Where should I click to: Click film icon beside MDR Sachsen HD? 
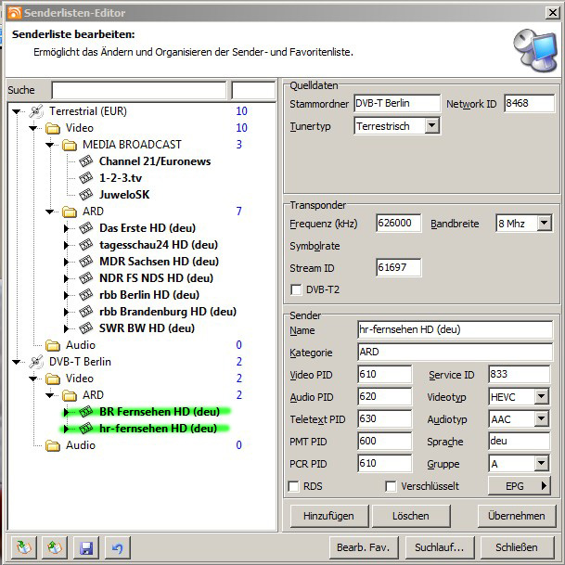point(86,262)
